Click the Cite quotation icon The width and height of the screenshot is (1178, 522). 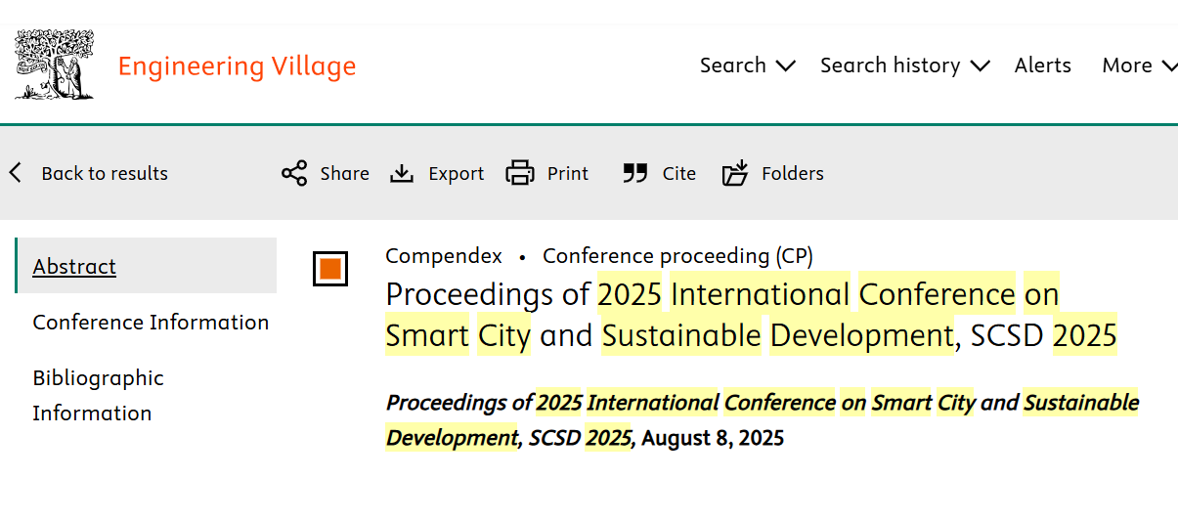pyautogui.click(x=635, y=173)
